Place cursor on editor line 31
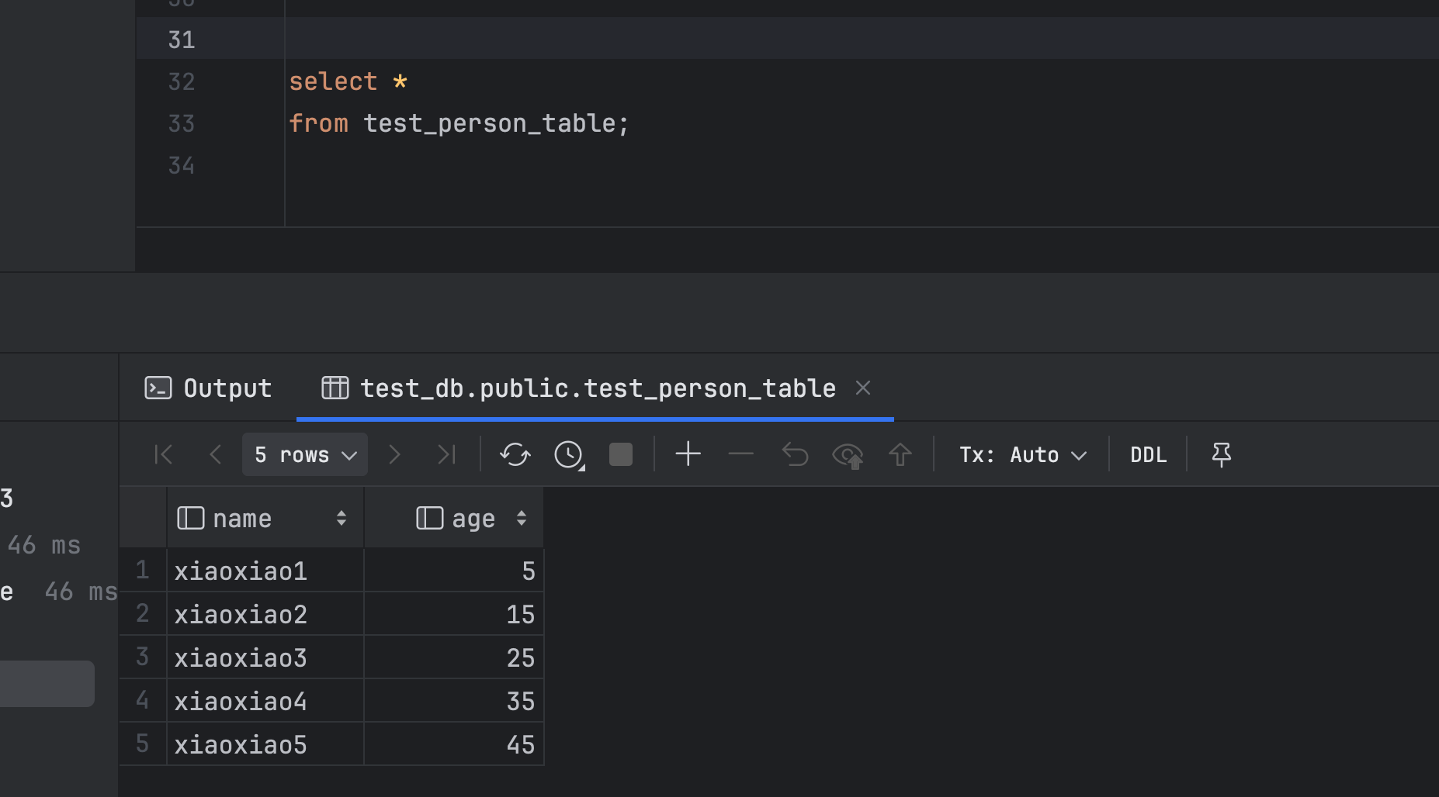 862,39
